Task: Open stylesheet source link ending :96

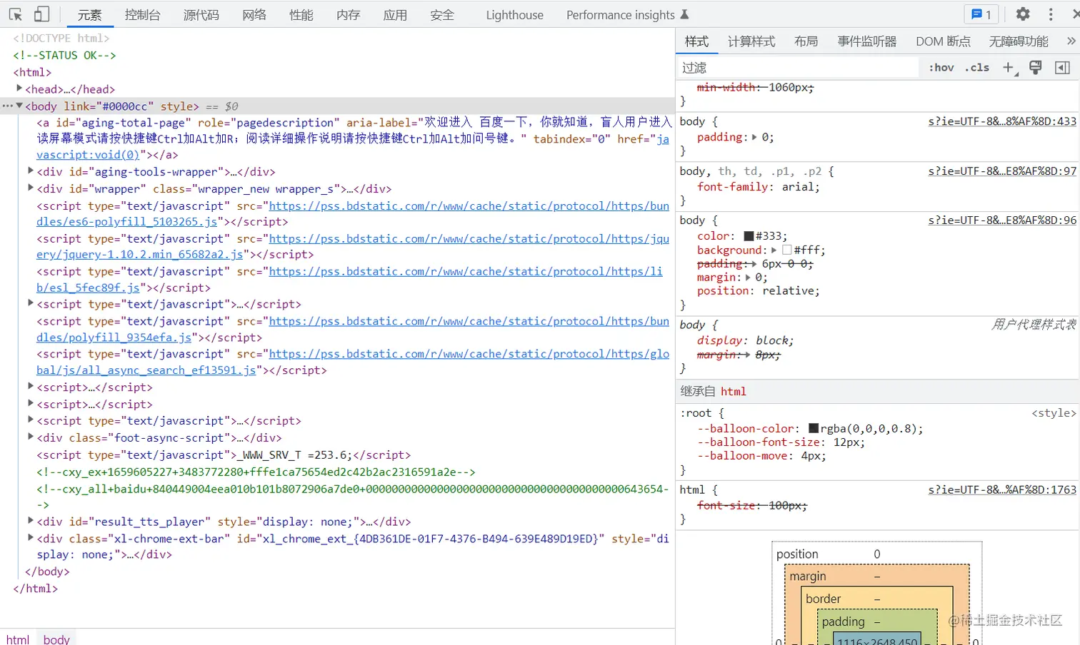Action: pos(1002,220)
